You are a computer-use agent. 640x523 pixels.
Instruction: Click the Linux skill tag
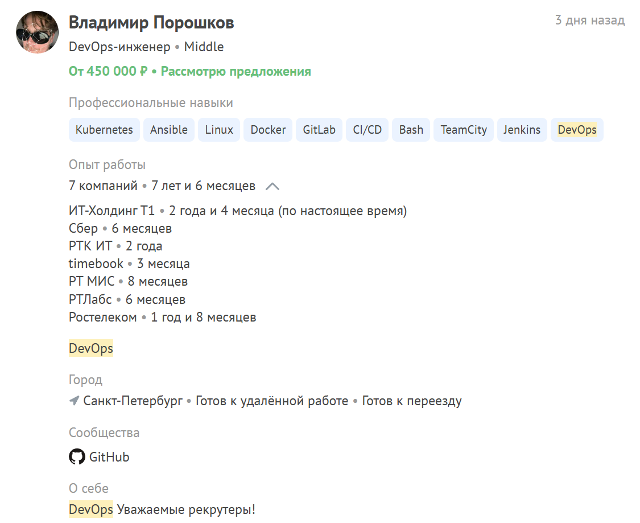(x=219, y=130)
